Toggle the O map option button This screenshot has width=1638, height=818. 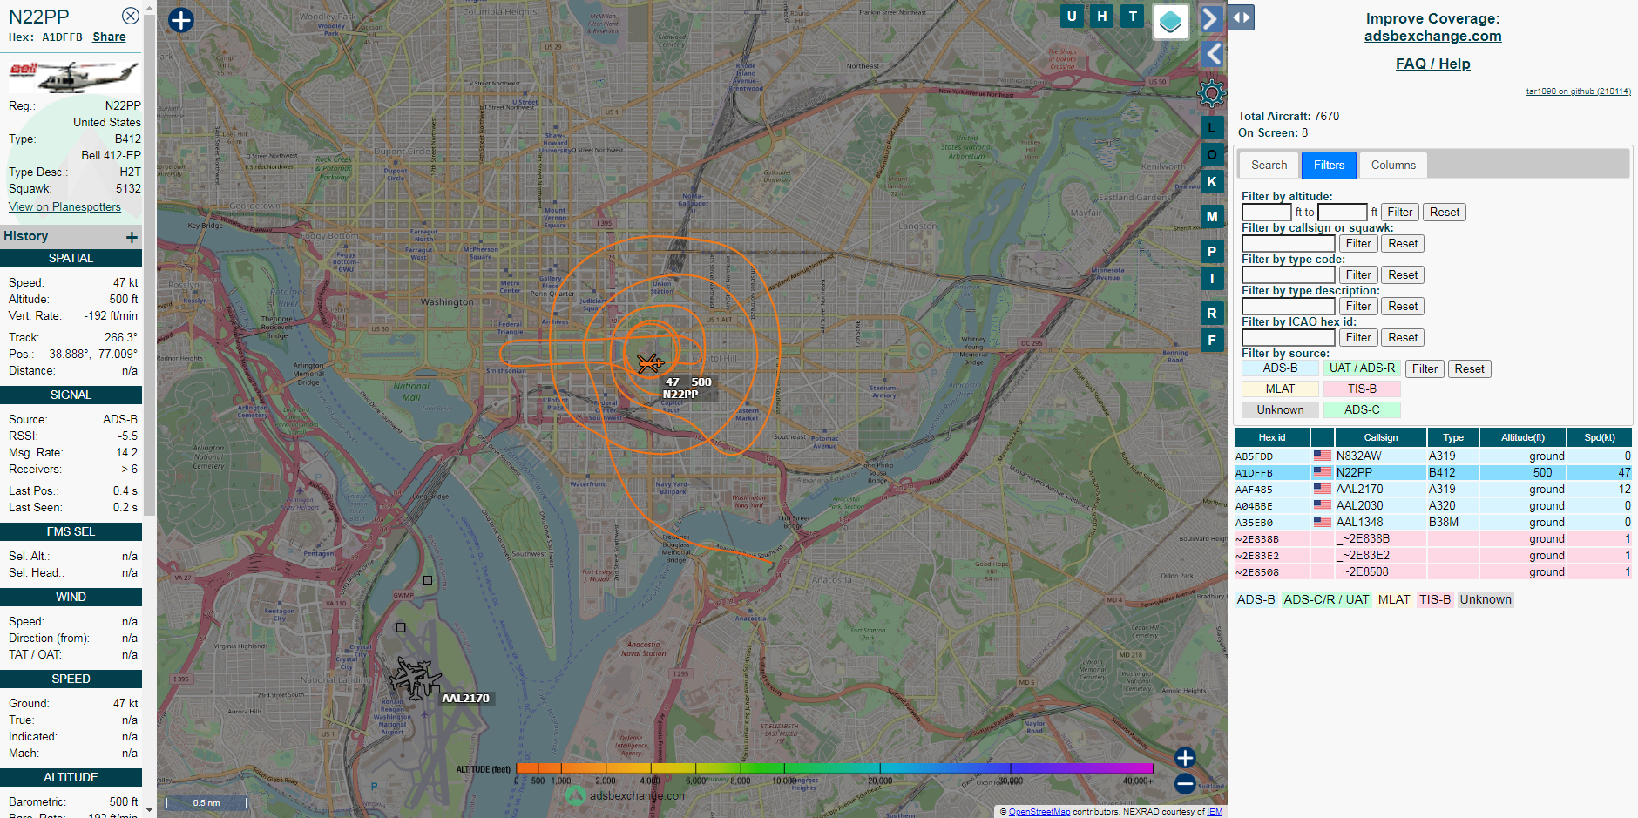(1212, 155)
